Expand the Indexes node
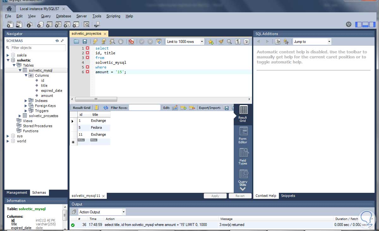The width and height of the screenshot is (379, 231). pyautogui.click(x=26, y=101)
